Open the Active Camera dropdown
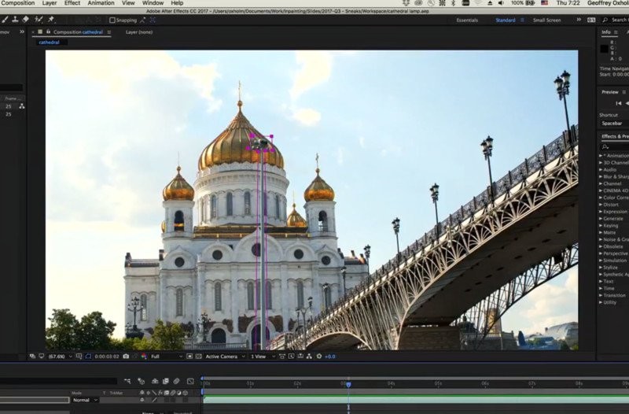The height and width of the screenshot is (414, 629). pyautogui.click(x=225, y=357)
